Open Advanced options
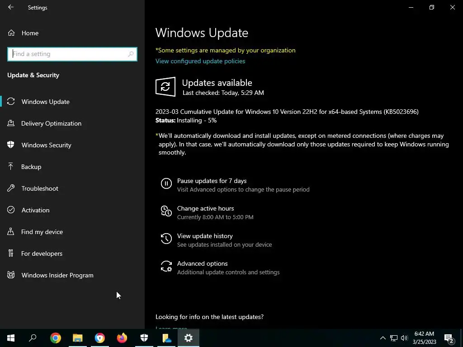463x347 pixels. pos(202,263)
